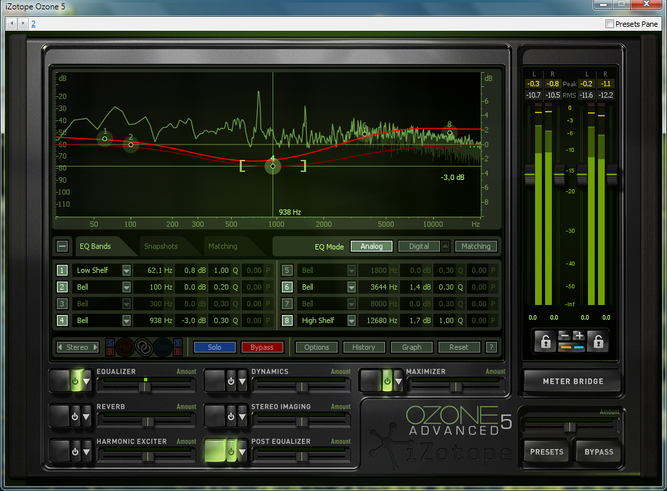The width and height of the screenshot is (667, 491).
Task: Toggle the Reverb module power button
Action: point(75,416)
